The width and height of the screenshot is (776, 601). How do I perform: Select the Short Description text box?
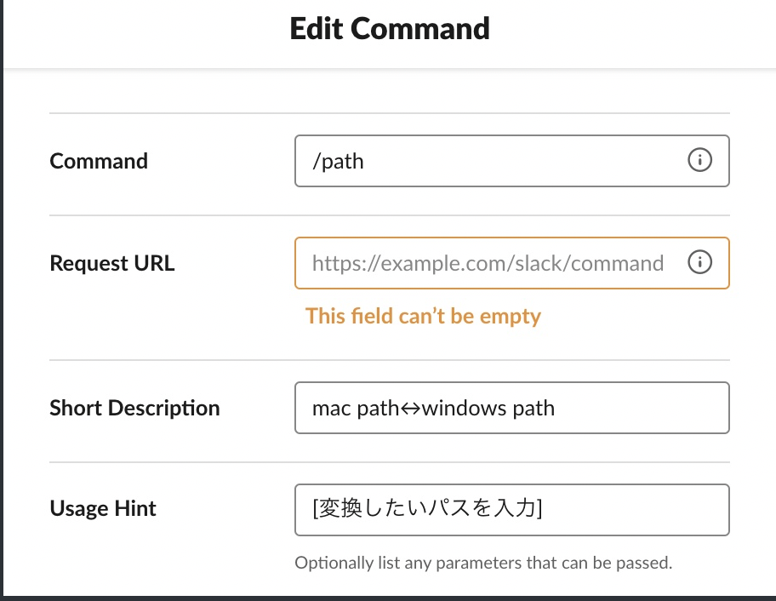tap(511, 408)
